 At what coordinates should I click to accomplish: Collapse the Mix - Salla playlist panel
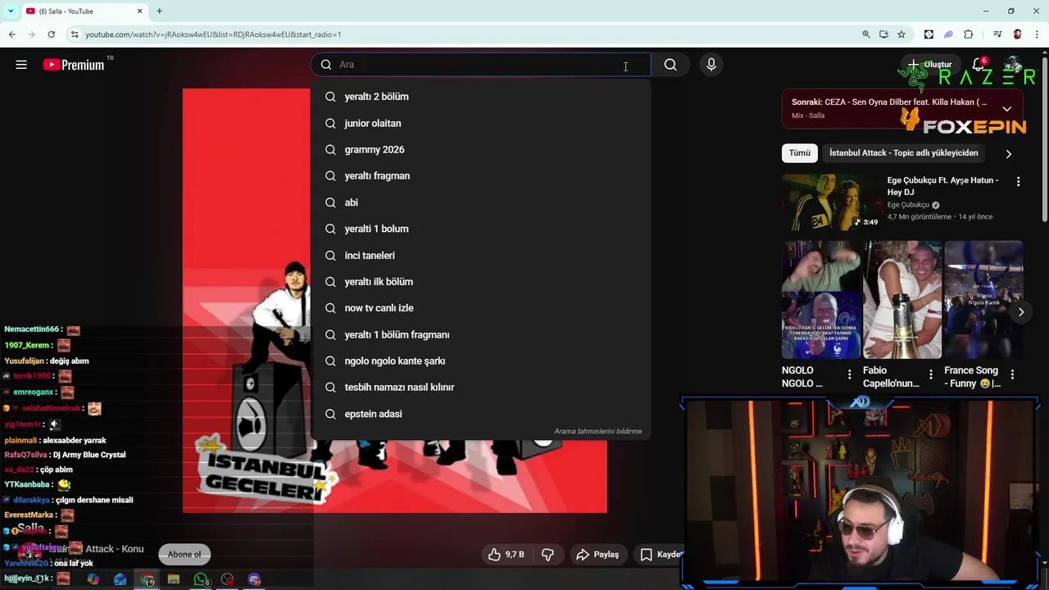click(x=1007, y=108)
